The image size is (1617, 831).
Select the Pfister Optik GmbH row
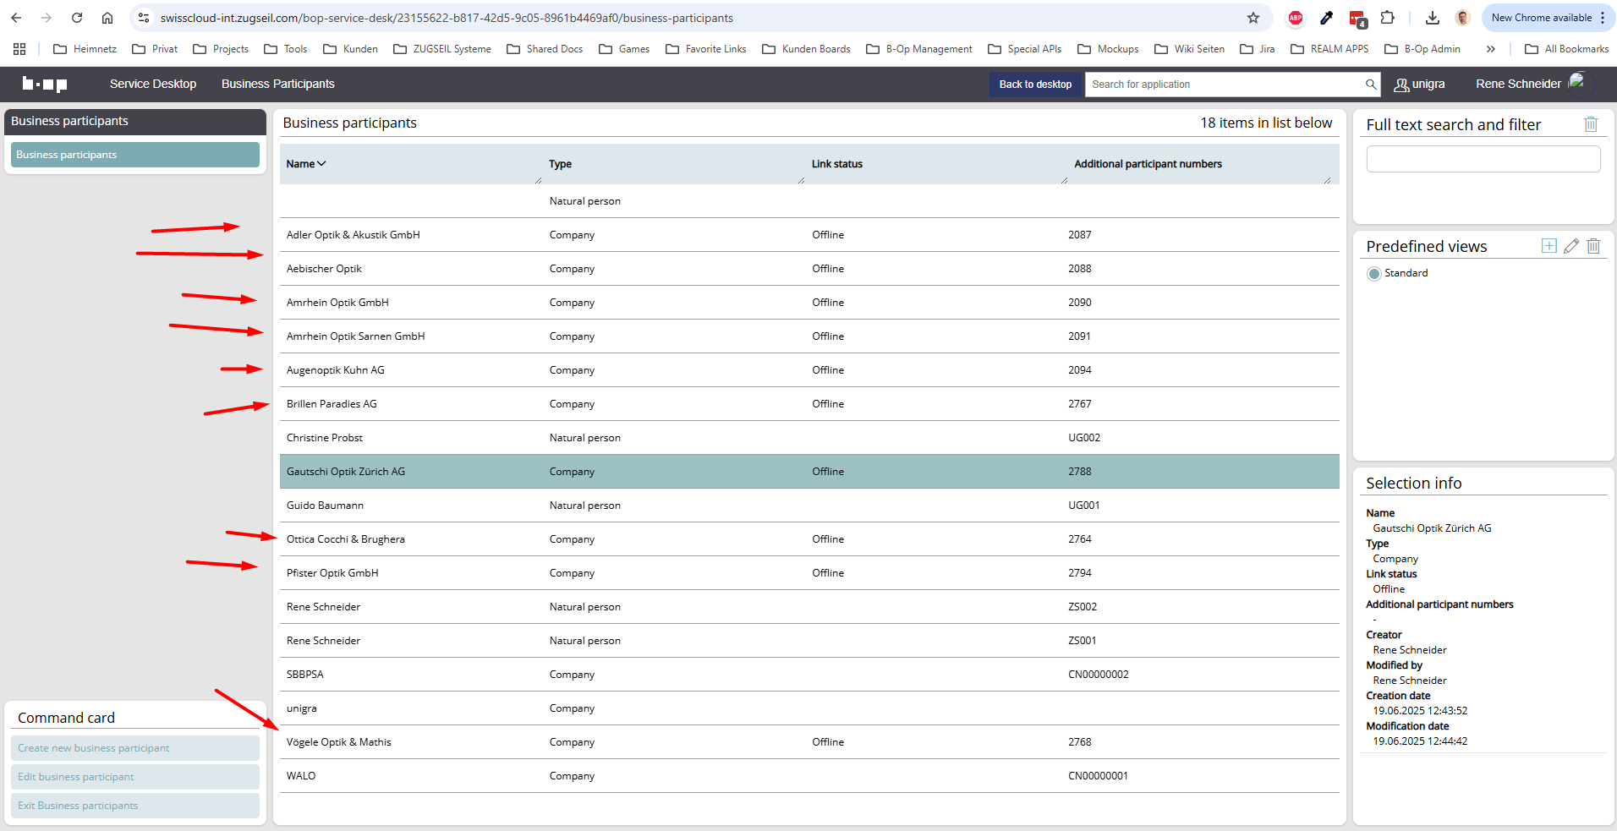[x=332, y=573]
